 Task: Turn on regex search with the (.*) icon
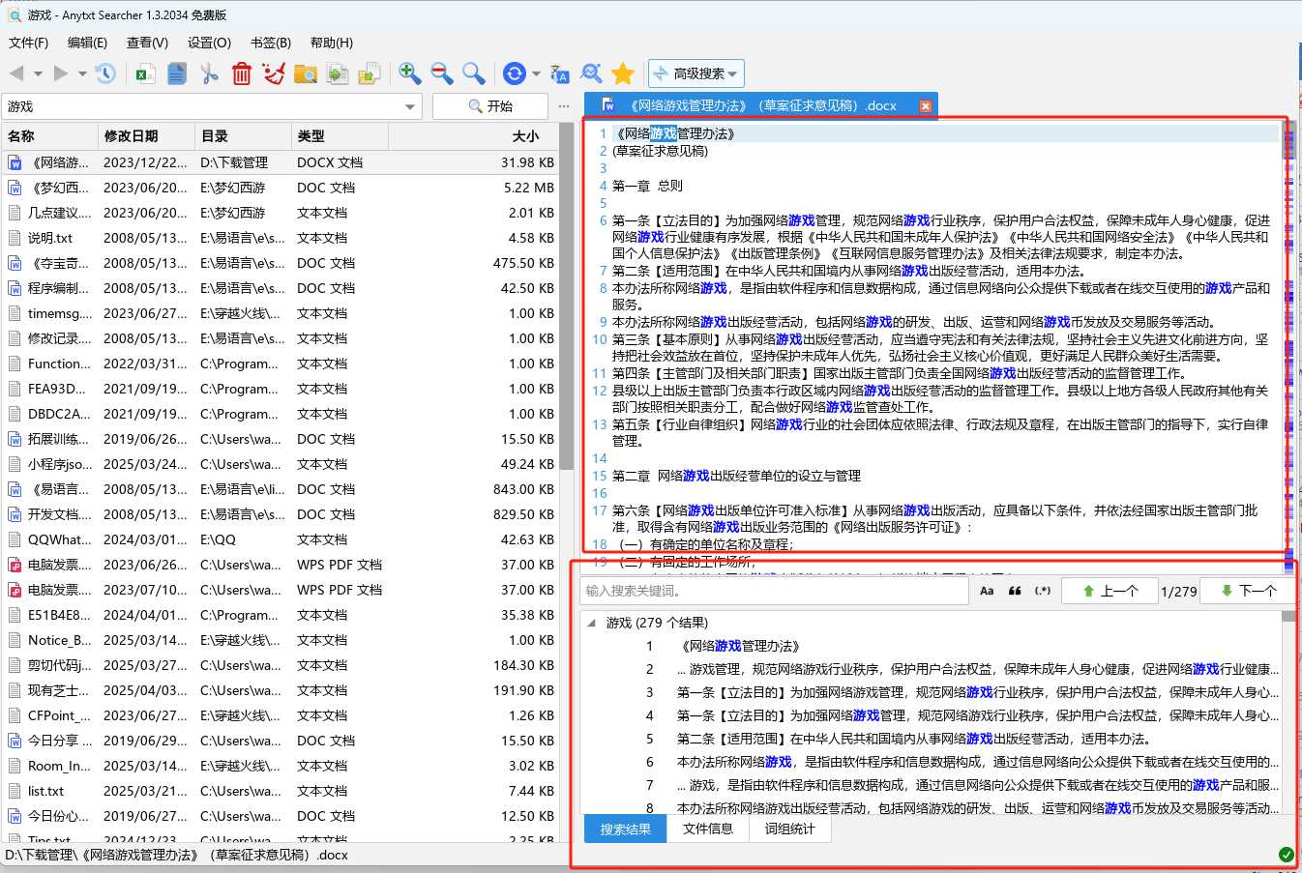[1043, 590]
